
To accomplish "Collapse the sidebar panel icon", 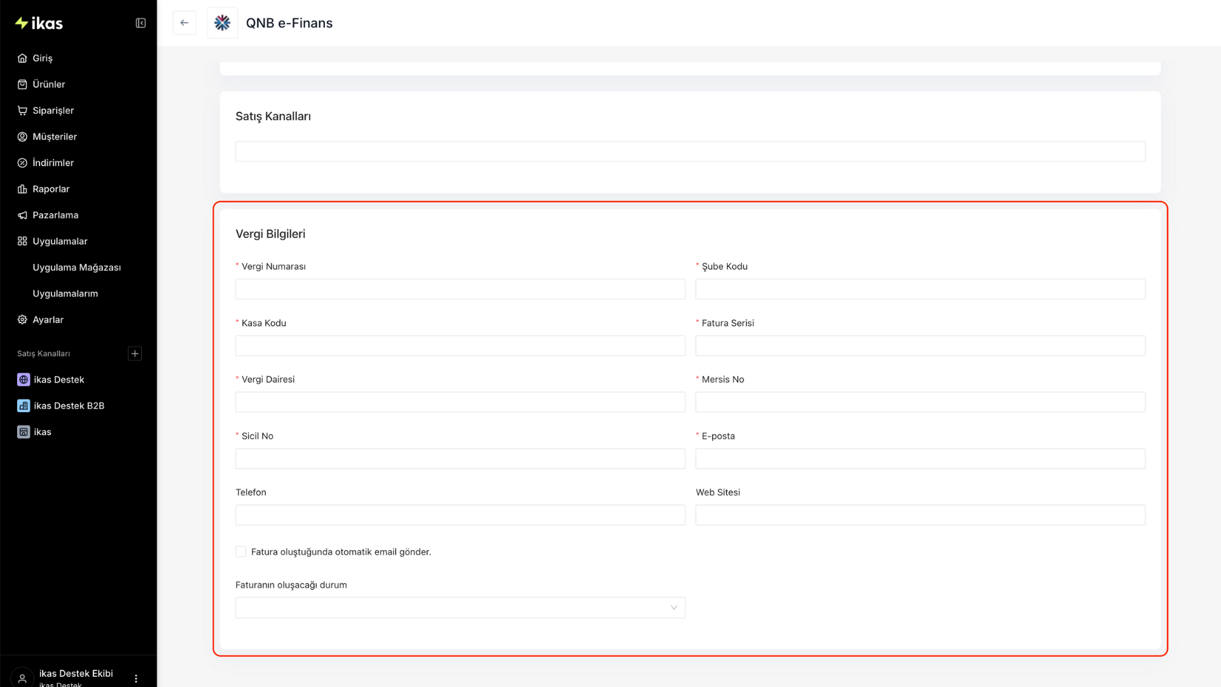I will point(141,24).
